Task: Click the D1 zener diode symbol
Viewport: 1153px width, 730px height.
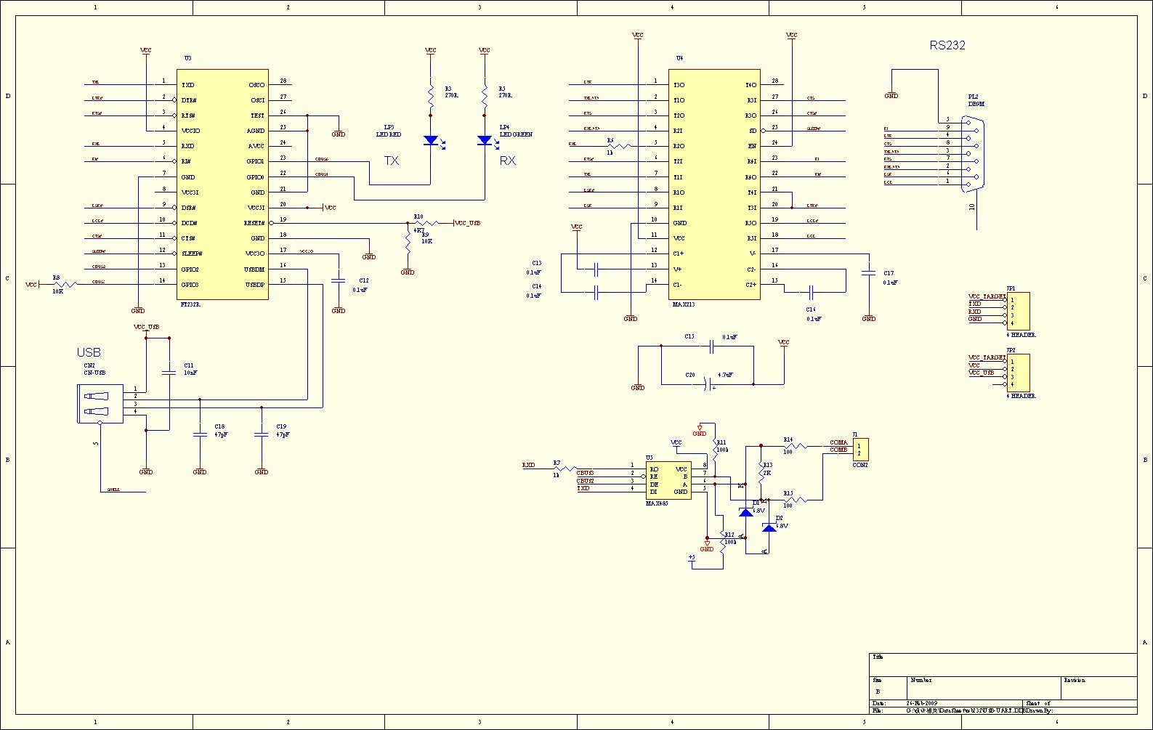Action: point(745,512)
